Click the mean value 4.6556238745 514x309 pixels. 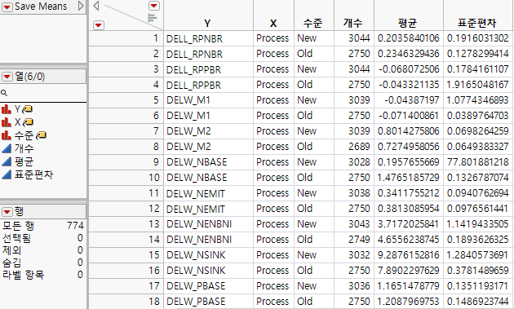409,240
